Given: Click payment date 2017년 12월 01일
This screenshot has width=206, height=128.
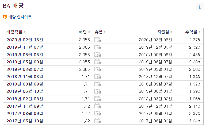Looking at the screenshot, I should click(x=155, y=106).
